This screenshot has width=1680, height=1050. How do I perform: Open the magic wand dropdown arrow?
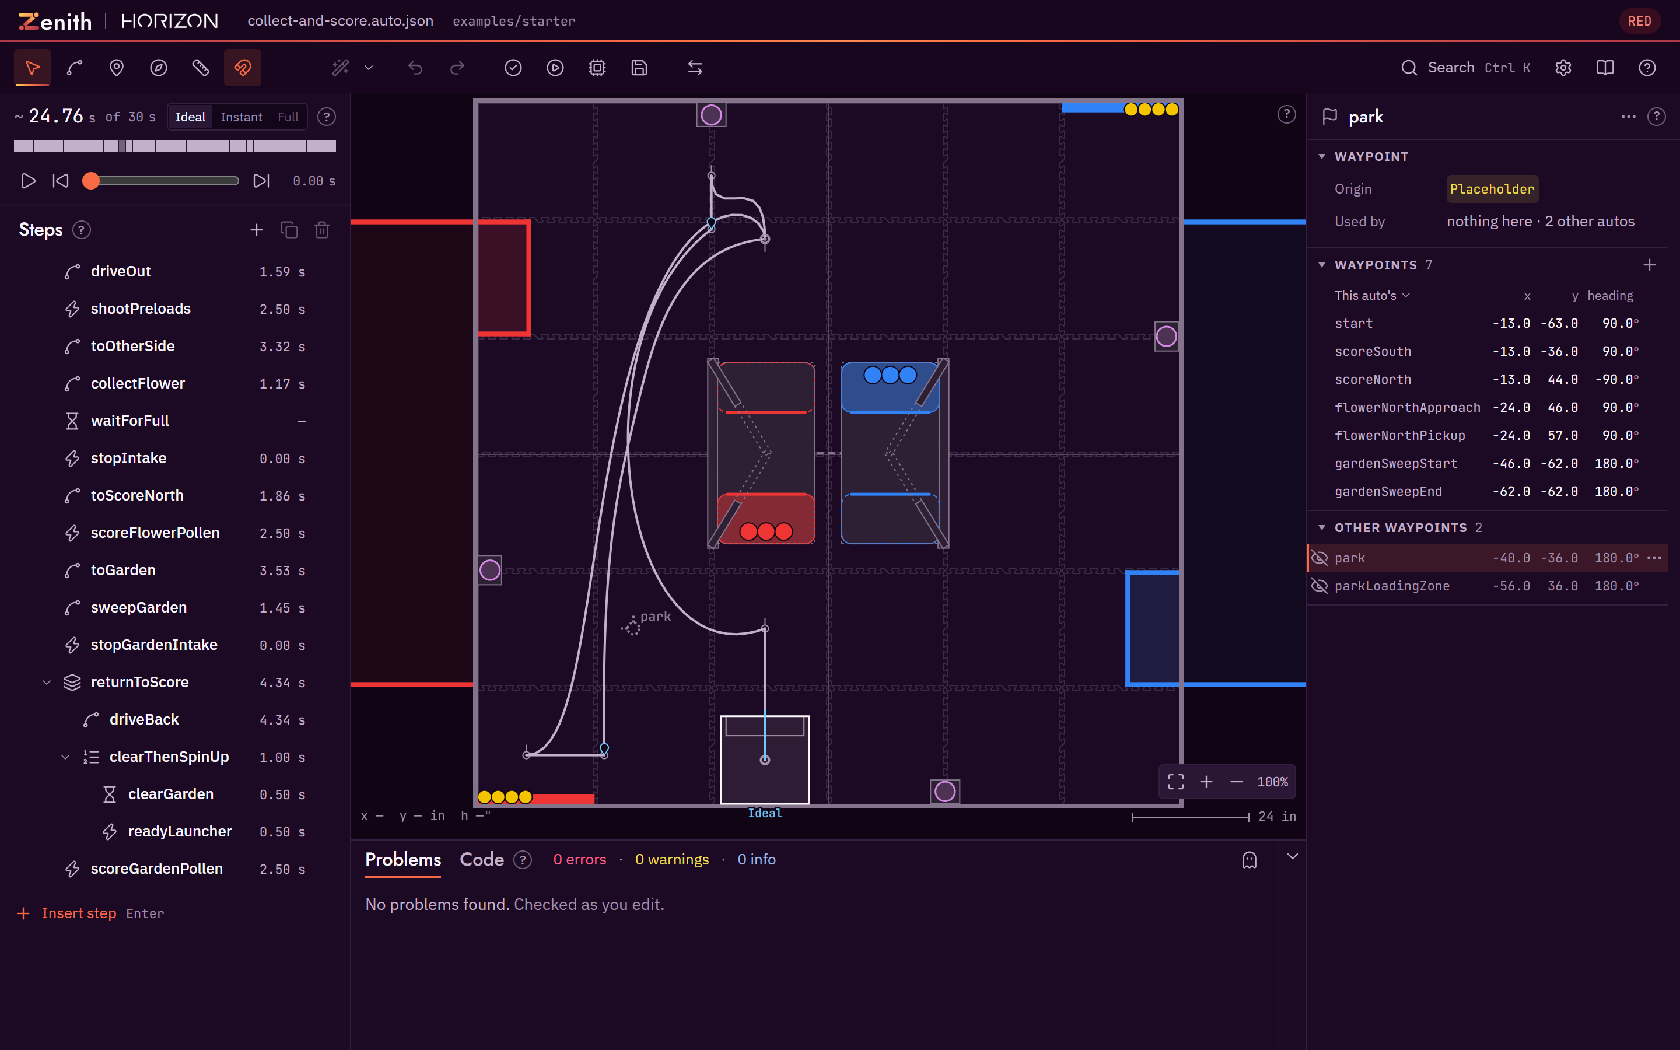point(369,67)
